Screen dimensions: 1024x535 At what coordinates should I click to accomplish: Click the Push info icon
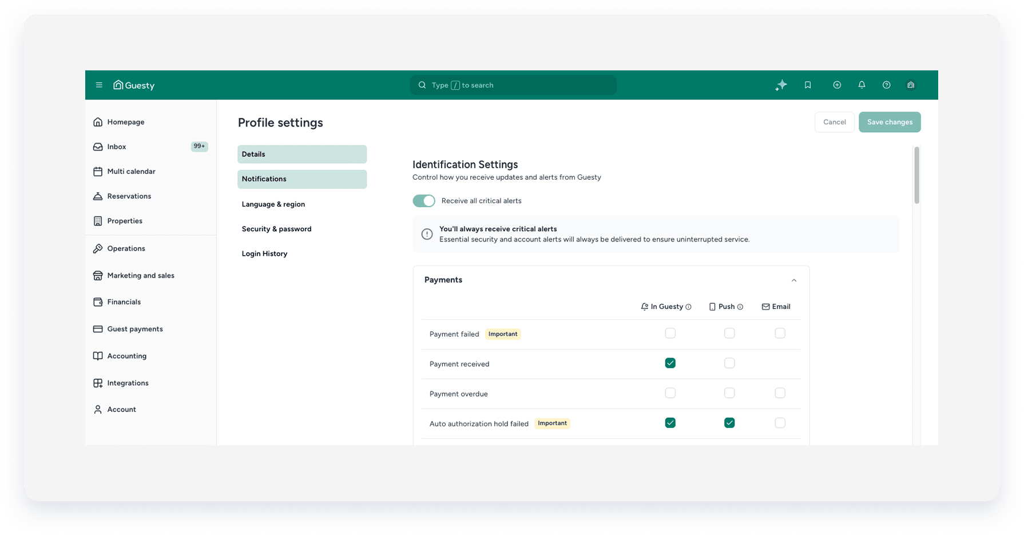coord(740,307)
